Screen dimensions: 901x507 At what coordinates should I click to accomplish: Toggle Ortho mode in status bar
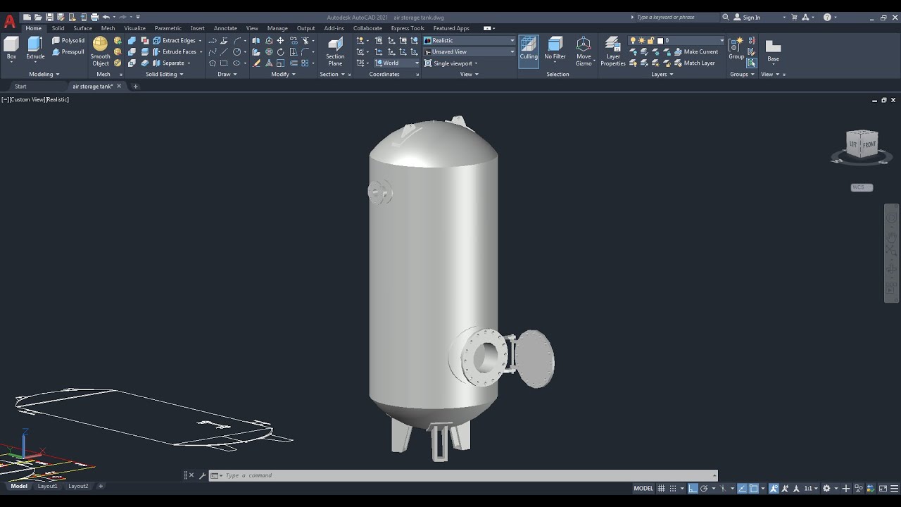tap(693, 489)
